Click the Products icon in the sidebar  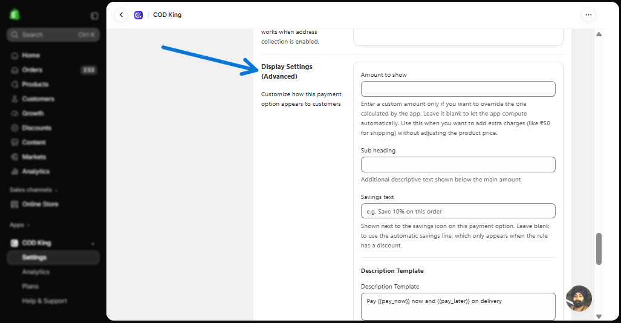click(15, 85)
